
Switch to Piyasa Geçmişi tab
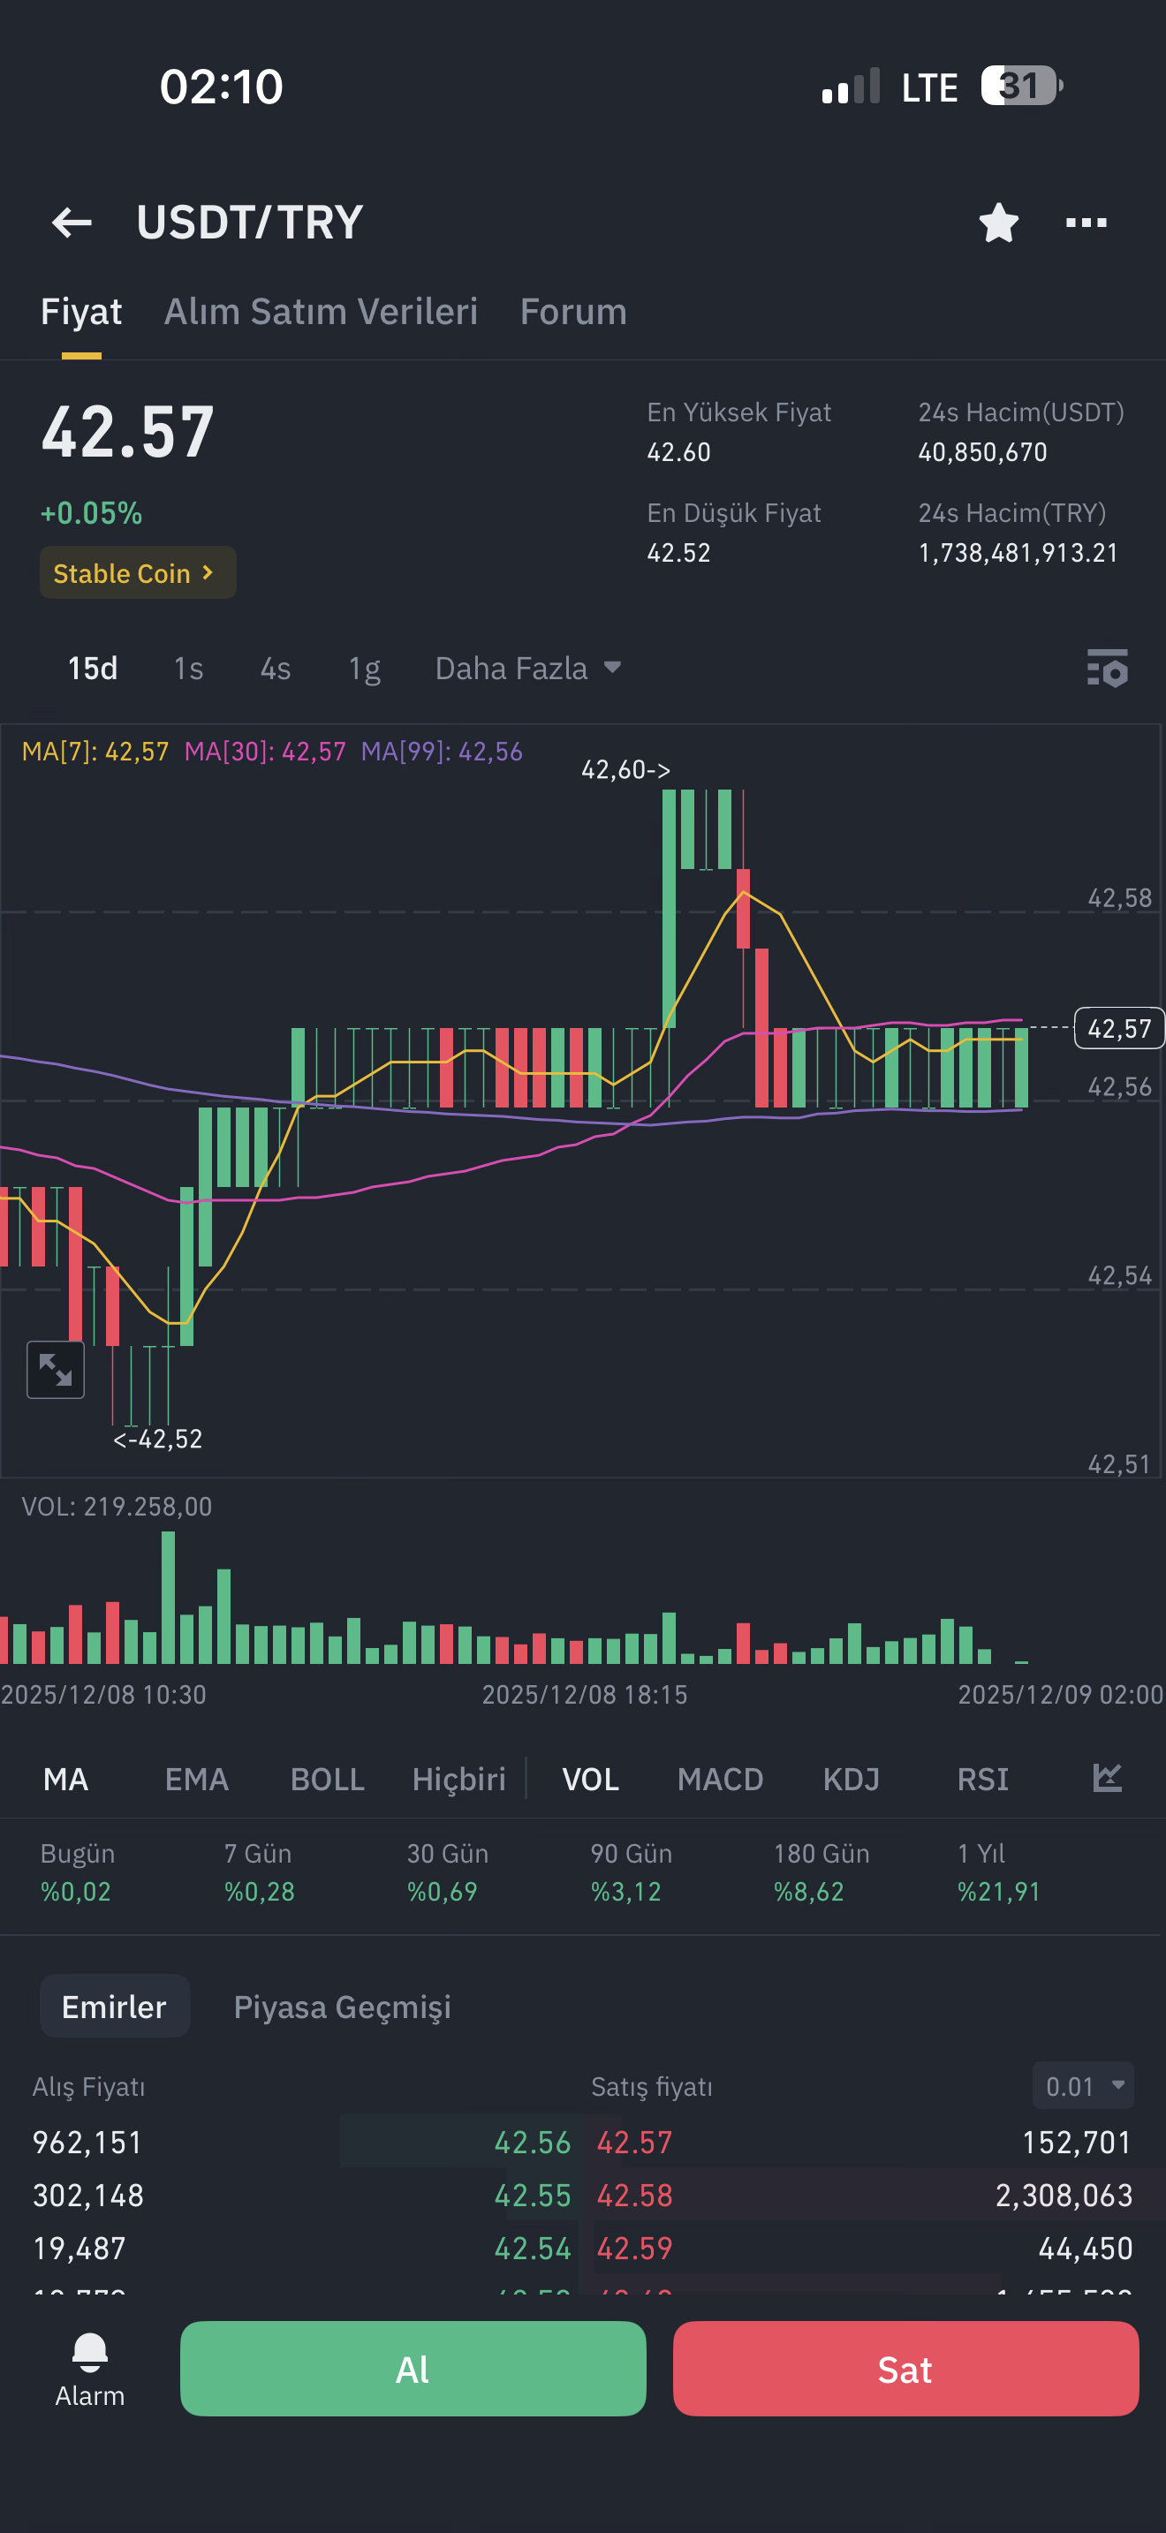342,2006
